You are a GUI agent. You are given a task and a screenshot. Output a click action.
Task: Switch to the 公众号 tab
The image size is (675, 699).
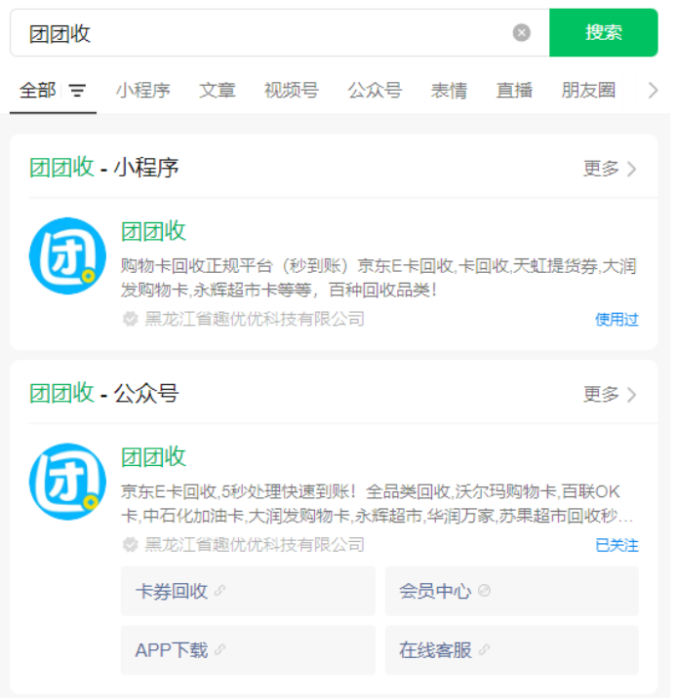pyautogui.click(x=375, y=90)
